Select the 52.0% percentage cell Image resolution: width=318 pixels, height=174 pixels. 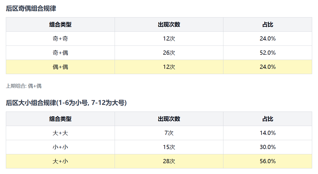pos(268,53)
